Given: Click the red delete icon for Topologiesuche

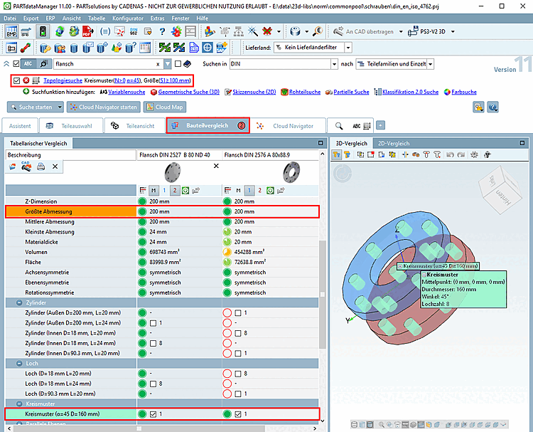Looking at the screenshot, I should pyautogui.click(x=26, y=80).
